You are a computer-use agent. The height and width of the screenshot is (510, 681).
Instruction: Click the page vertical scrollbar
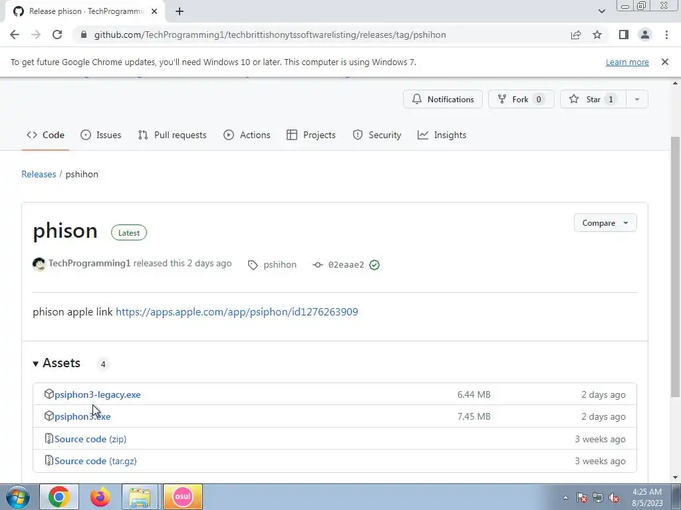[676, 267]
